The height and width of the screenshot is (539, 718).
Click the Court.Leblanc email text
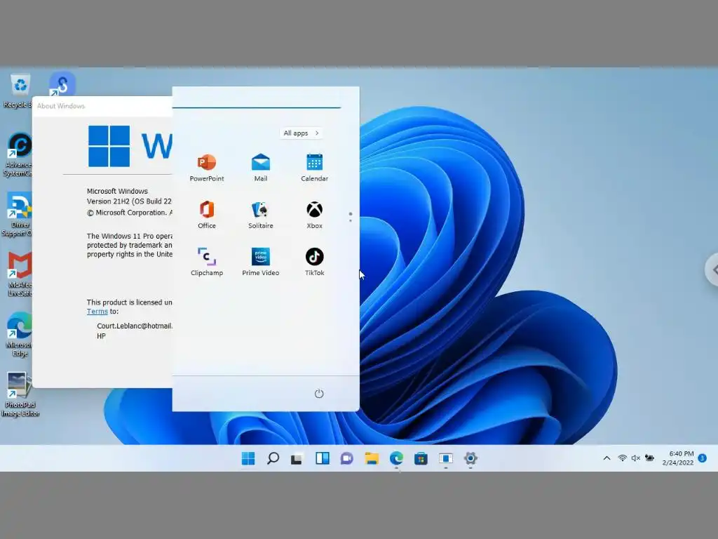pos(135,326)
